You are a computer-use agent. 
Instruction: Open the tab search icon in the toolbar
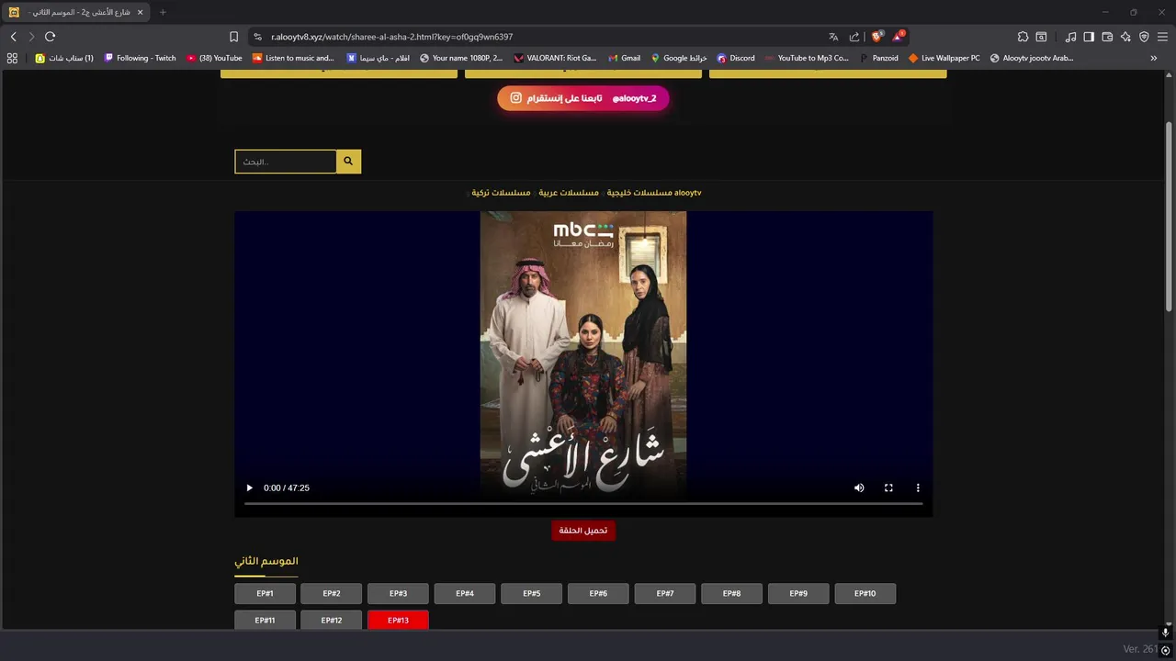click(1041, 37)
